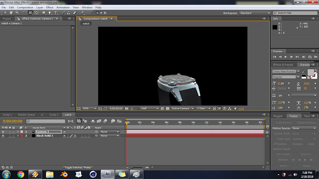Click the fill color swatch in Character

tap(311, 72)
